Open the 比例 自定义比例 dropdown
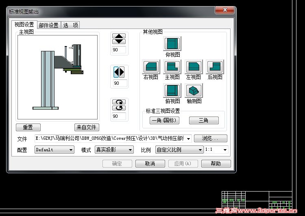This screenshot has width=305, height=216. pos(179,150)
